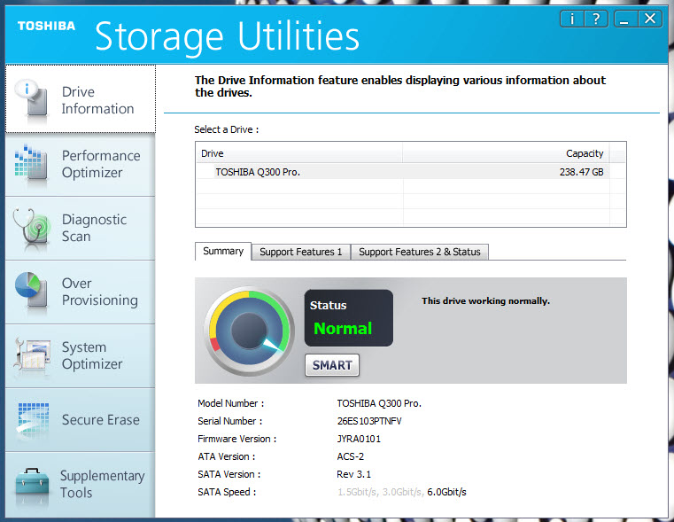Click the Status Normal indicator box
The height and width of the screenshot is (522, 674).
click(x=349, y=318)
